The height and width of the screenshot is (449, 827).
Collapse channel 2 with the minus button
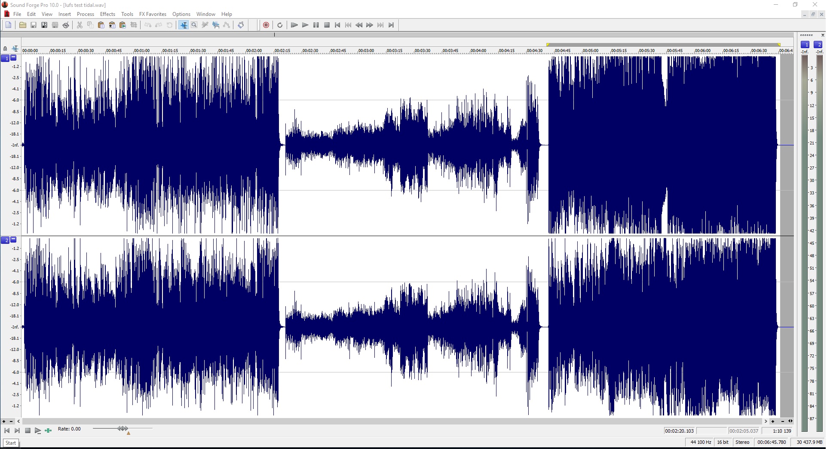point(13,240)
